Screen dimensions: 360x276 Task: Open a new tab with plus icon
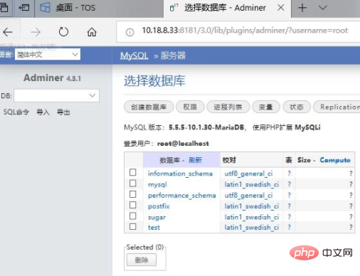coord(302,8)
